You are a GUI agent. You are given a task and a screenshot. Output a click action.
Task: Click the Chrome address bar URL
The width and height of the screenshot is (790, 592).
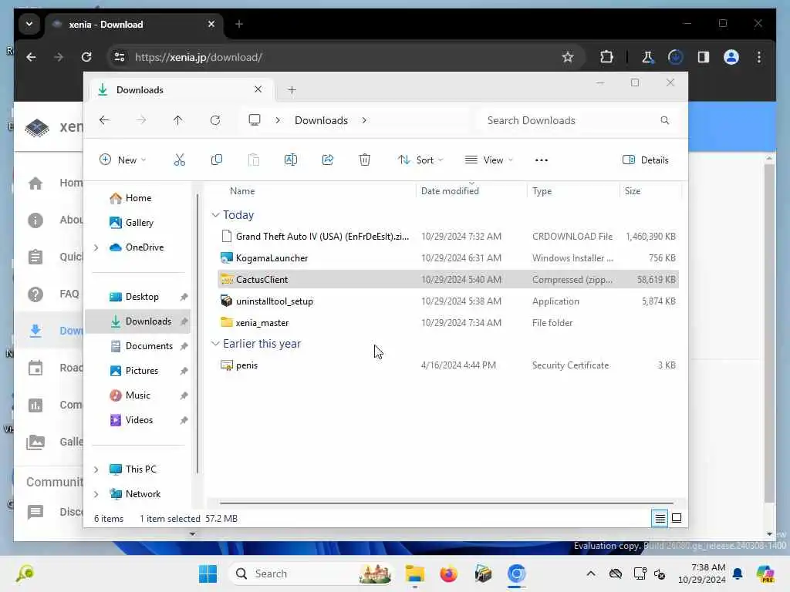point(198,57)
